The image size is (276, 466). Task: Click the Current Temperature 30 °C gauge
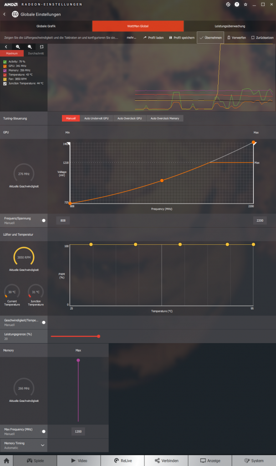coord(12,291)
